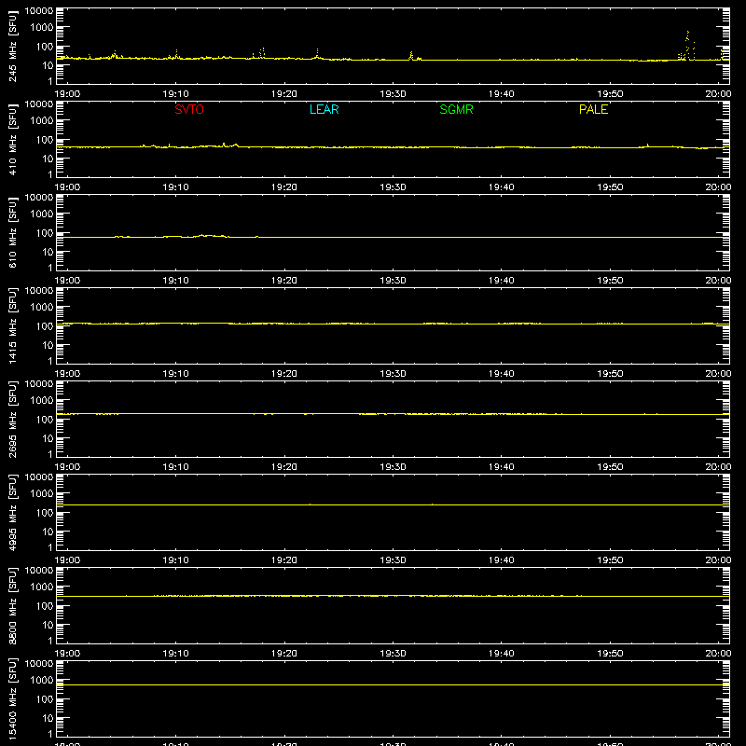
Task: Click the cyan LEAR station label
Action: point(324,109)
